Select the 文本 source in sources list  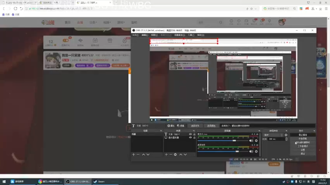pos(174,134)
